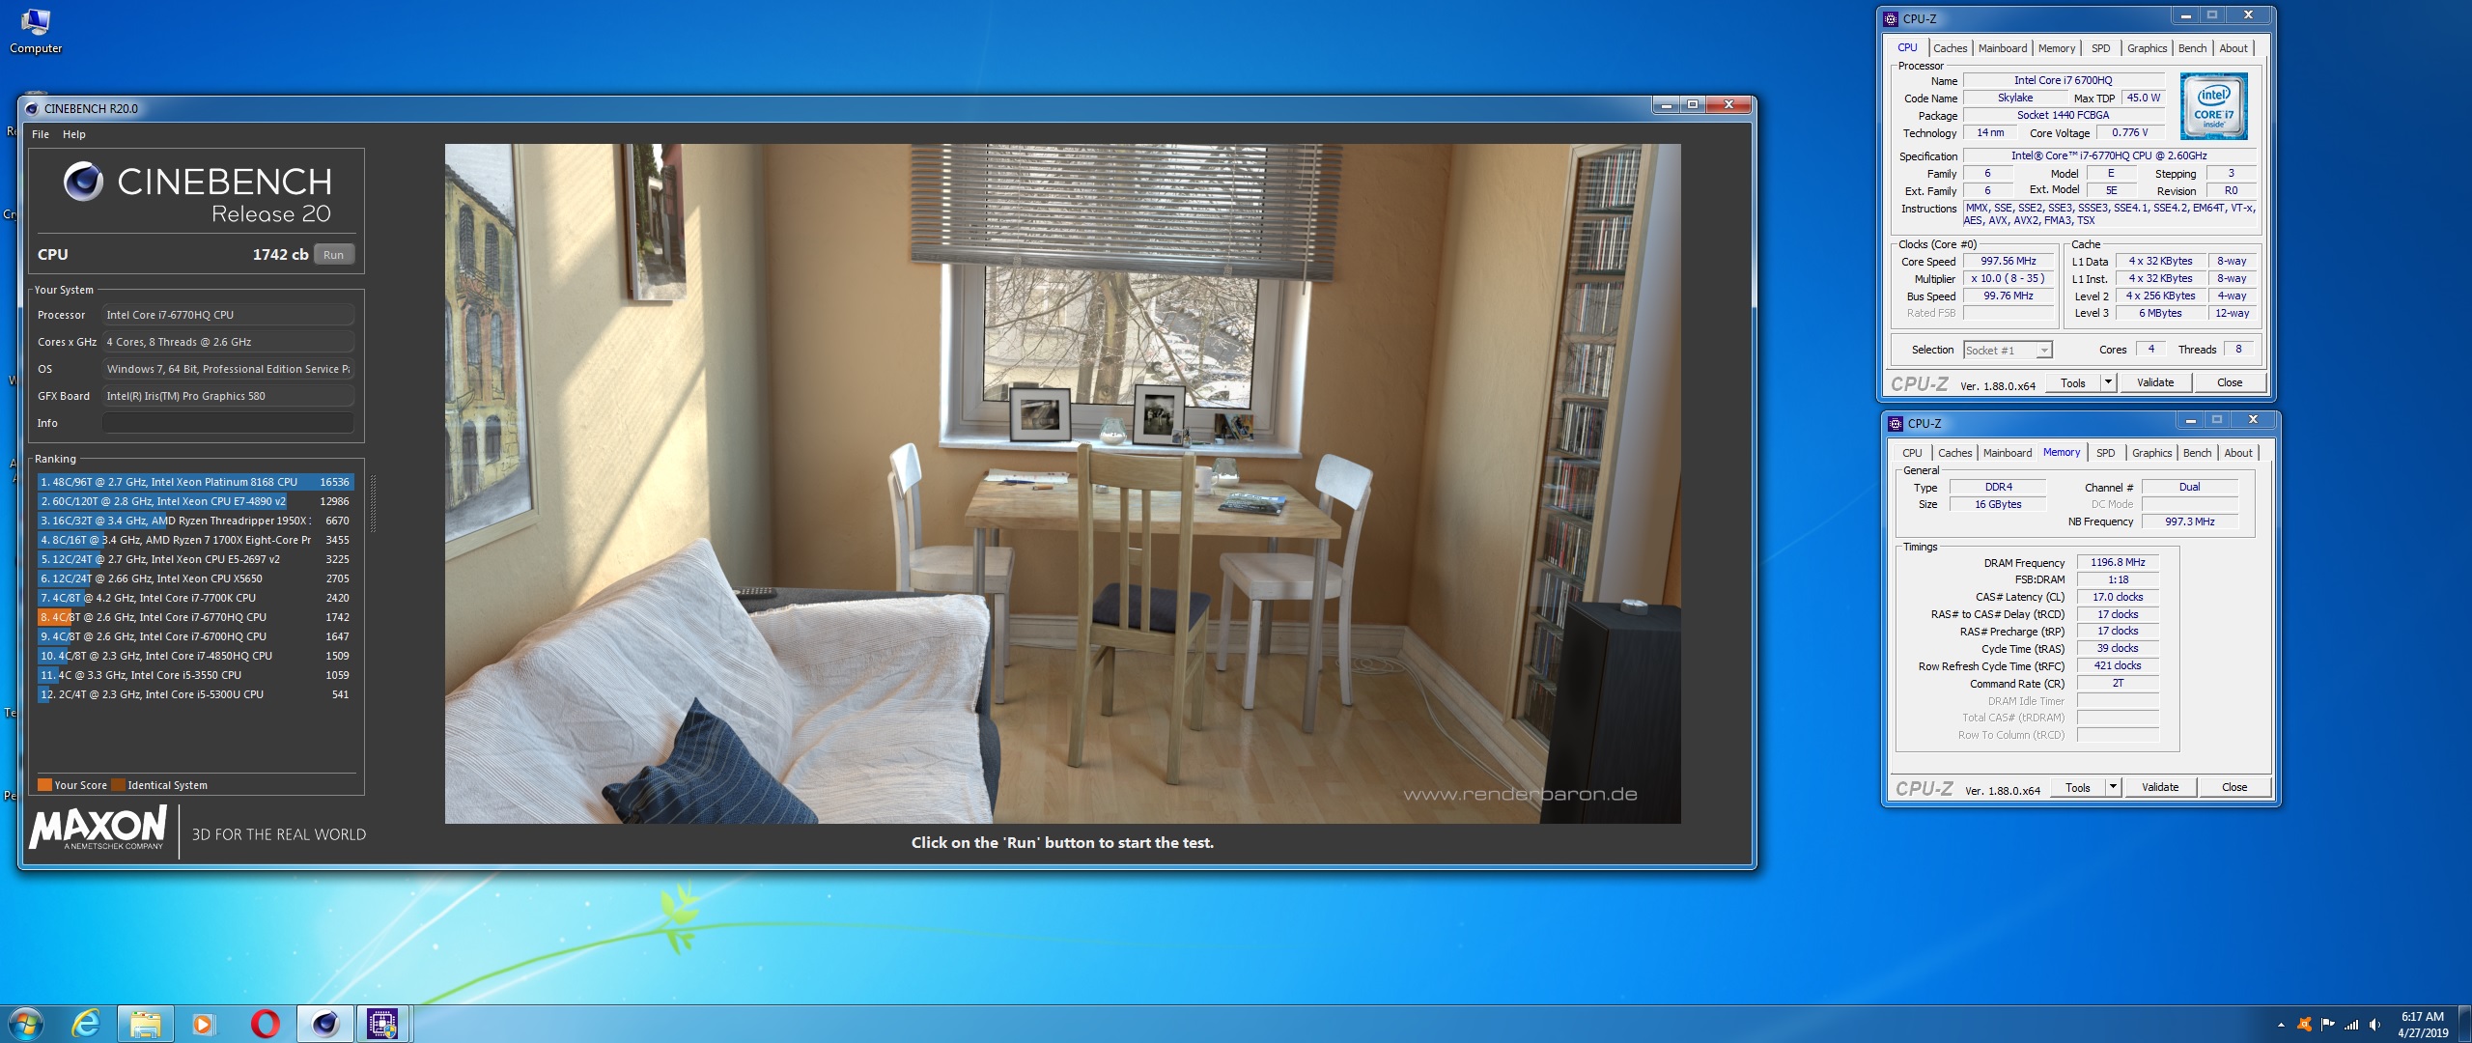Click upper CPU-Z title bar icon
The width and height of the screenshot is (2472, 1043).
1890,18
